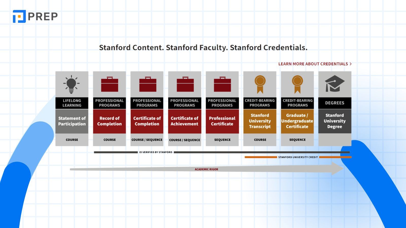Screen dimensions: 406x228
Task: Select the Graduate / Undergraduate Certificate card
Action: coord(297,121)
